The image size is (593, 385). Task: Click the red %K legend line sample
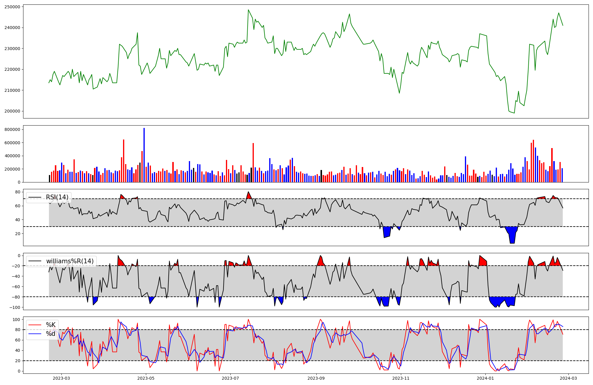pyautogui.click(x=35, y=325)
